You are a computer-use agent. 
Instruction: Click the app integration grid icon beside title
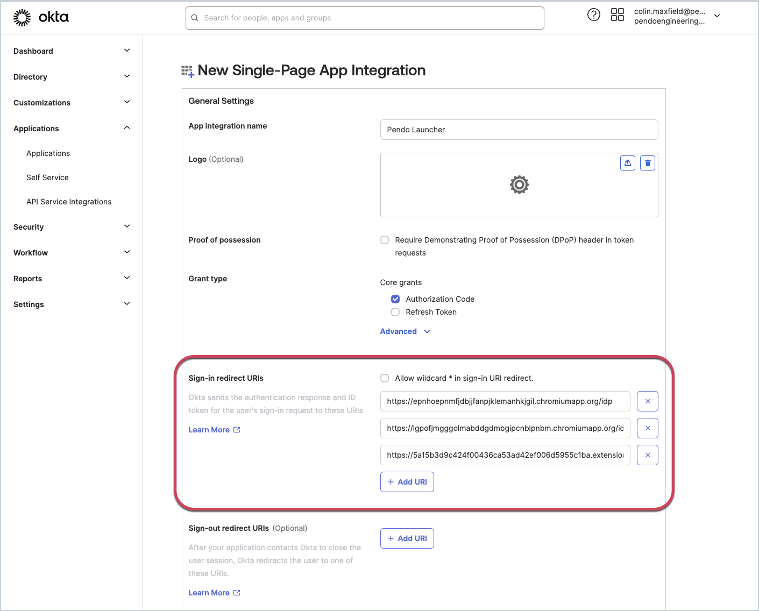pyautogui.click(x=188, y=71)
